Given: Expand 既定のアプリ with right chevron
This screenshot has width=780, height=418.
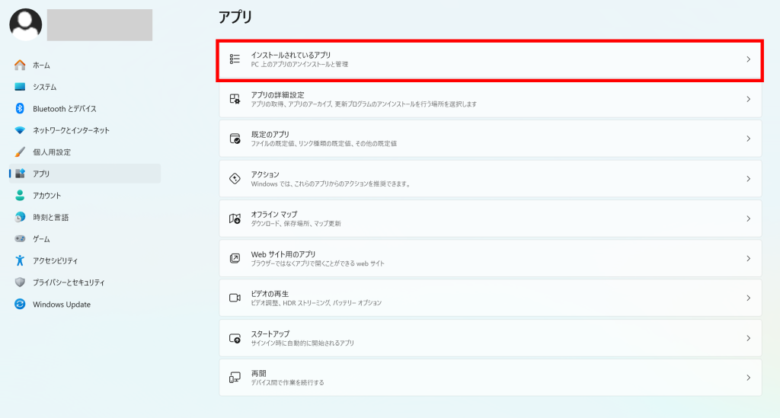Looking at the screenshot, I should pos(748,139).
